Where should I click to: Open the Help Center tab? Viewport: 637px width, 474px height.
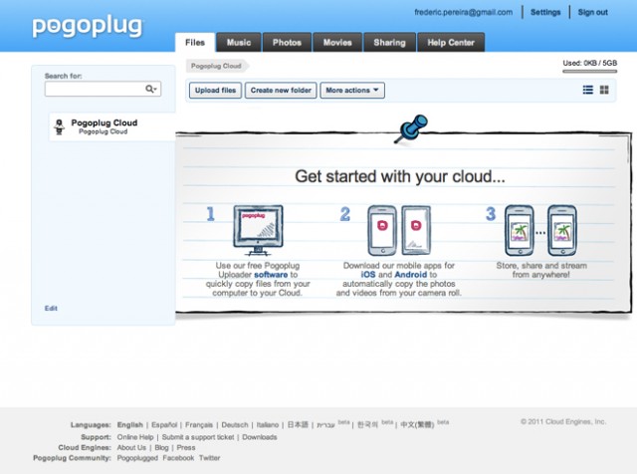click(x=451, y=42)
